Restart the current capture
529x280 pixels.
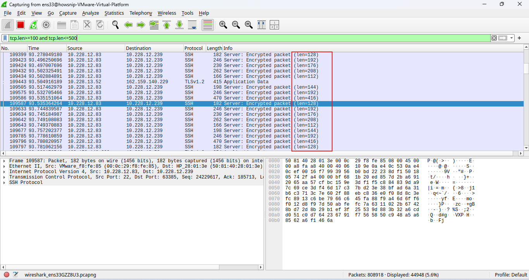pos(33,25)
